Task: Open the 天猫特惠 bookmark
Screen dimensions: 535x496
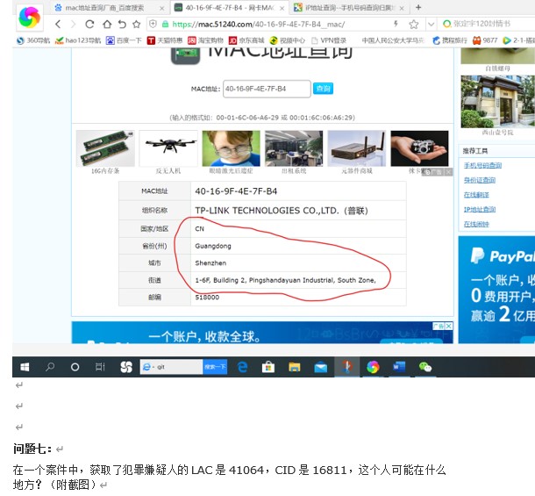Action: [165, 40]
